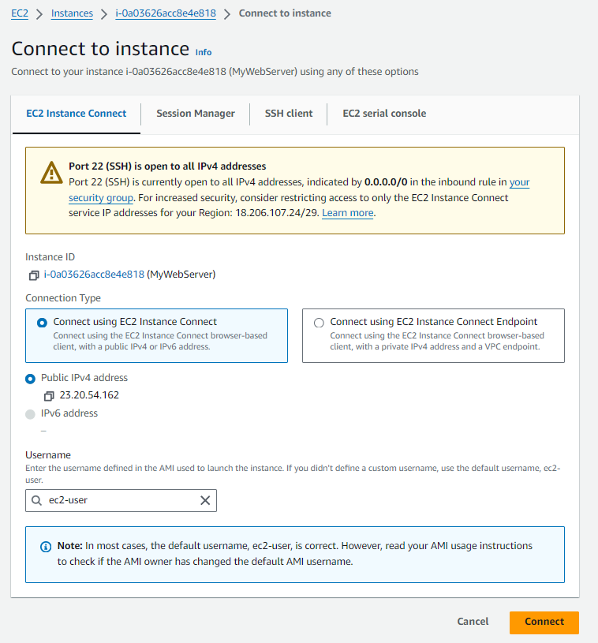Select Connect using EC2 Instance Connect Endpoint

319,321
